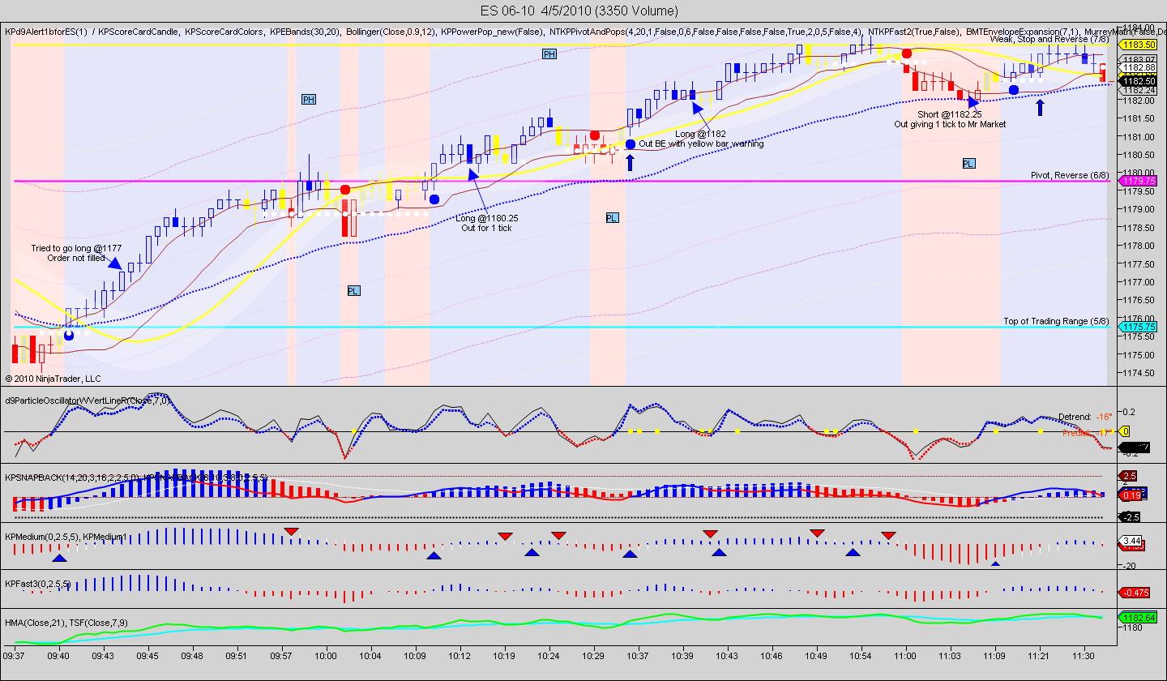The width and height of the screenshot is (1167, 681).
Task: Click blue arrowhead above the Short @1182.25 note
Action: pos(974,101)
